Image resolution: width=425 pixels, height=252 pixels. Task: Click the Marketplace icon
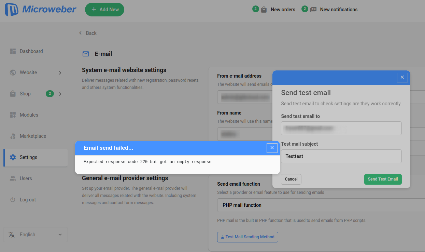click(13, 136)
